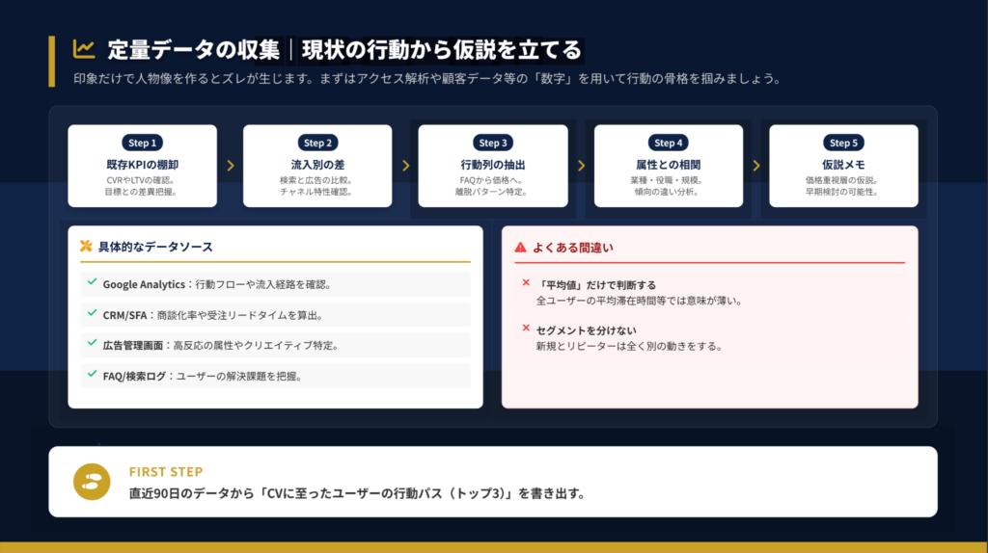Select the Step 3 badge
The width and height of the screenshot is (988, 553).
pyautogui.click(x=492, y=143)
